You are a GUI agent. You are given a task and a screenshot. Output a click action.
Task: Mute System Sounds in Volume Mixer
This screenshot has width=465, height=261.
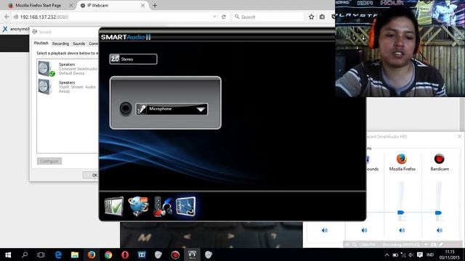click(364, 231)
